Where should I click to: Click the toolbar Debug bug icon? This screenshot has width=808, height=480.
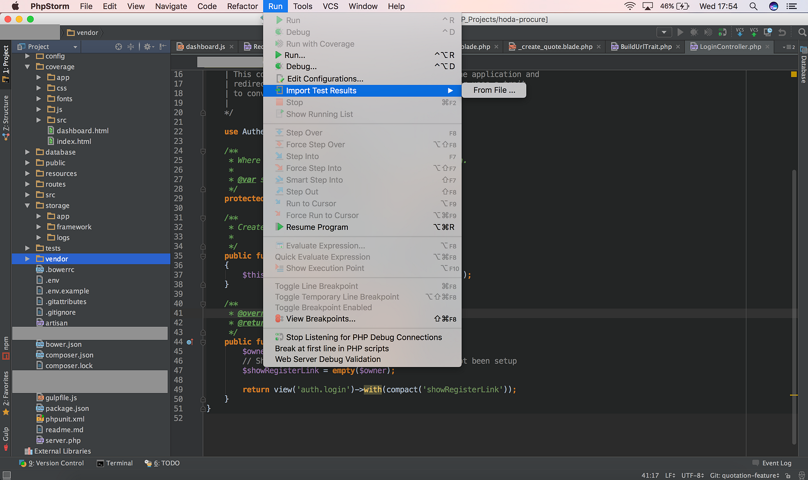tap(694, 32)
